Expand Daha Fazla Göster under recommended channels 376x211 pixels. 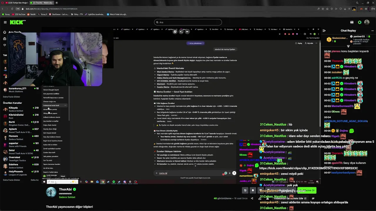11,180
